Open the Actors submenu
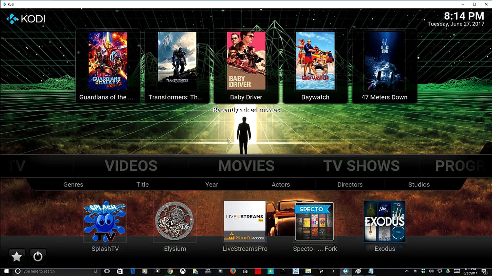The height and width of the screenshot is (276, 492). (281, 185)
